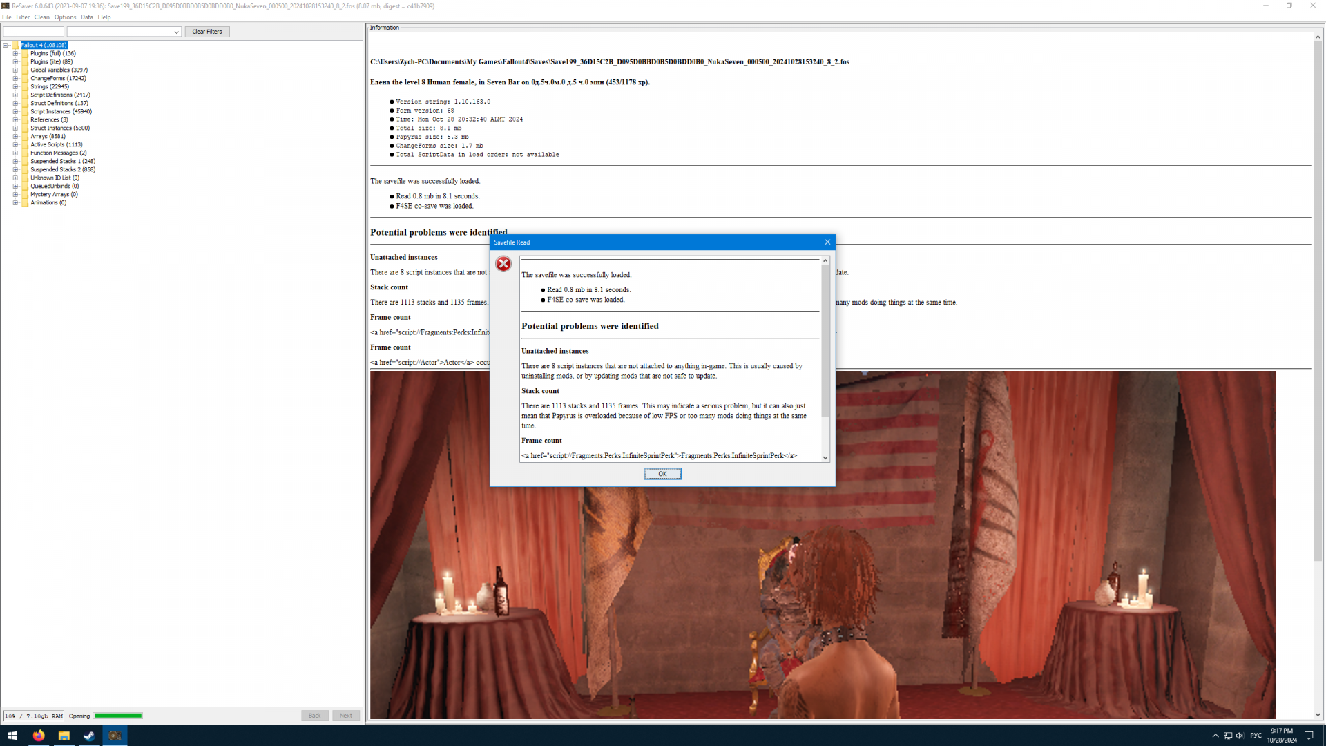
Task: Open Steam from the taskbar
Action: pos(89,736)
